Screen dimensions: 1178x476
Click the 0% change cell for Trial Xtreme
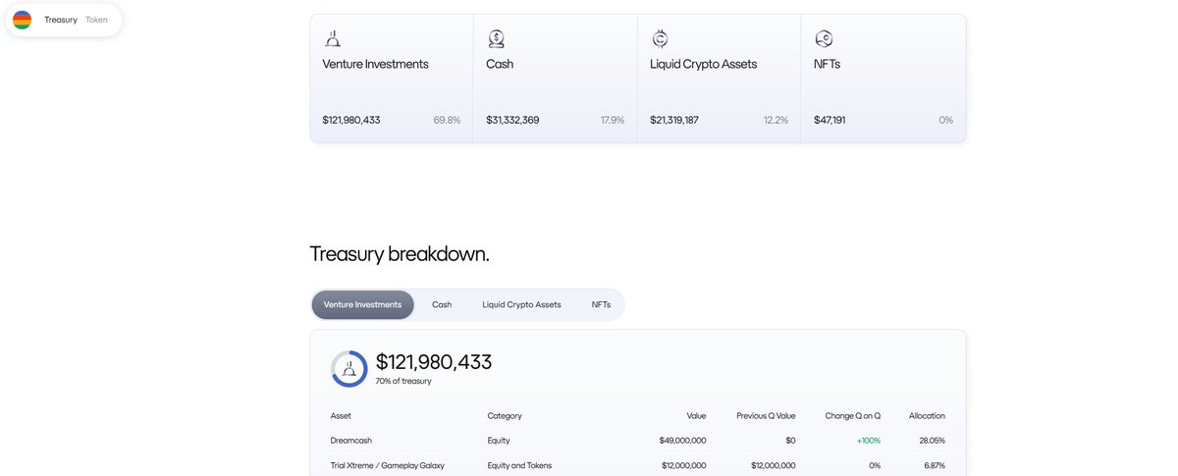tap(874, 465)
